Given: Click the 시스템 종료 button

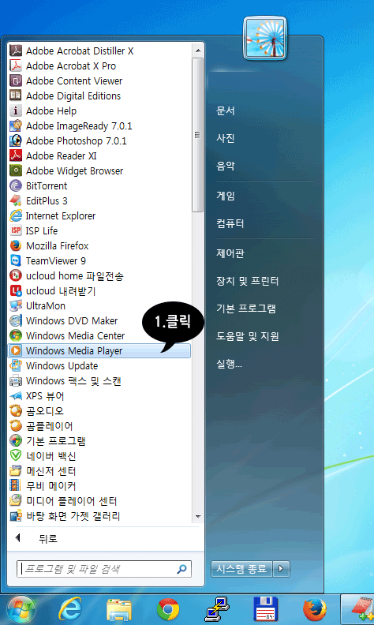Looking at the screenshot, I should click(x=241, y=569).
